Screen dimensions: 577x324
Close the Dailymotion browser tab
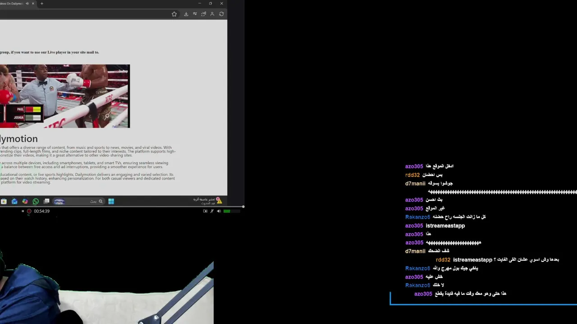pyautogui.click(x=33, y=4)
